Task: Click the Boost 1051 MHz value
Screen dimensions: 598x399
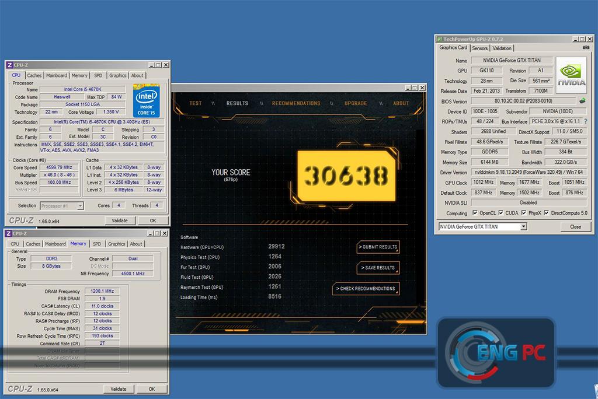Action: pyautogui.click(x=574, y=182)
